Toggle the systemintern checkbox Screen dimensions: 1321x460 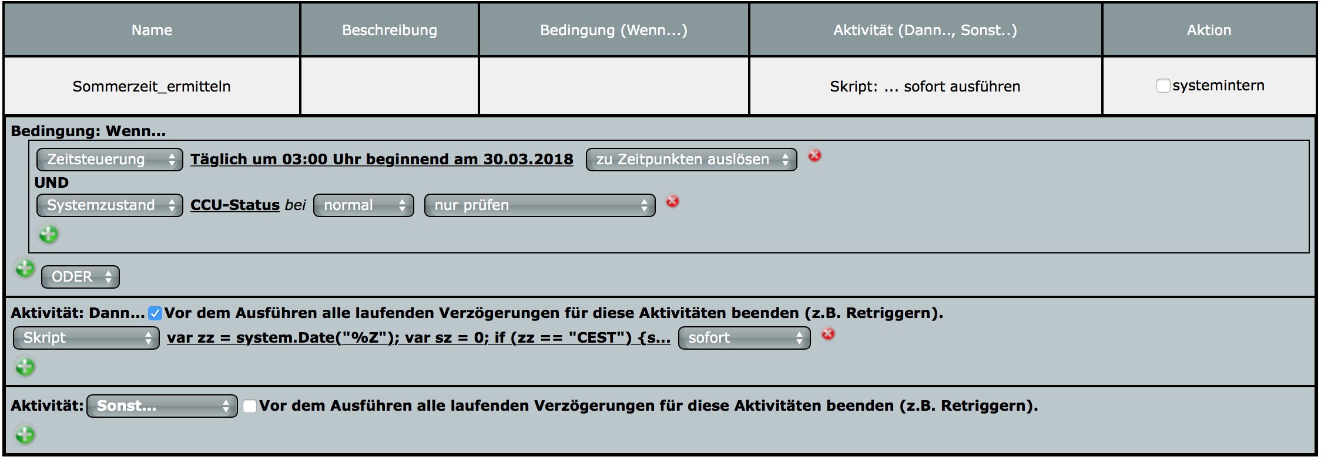1162,86
